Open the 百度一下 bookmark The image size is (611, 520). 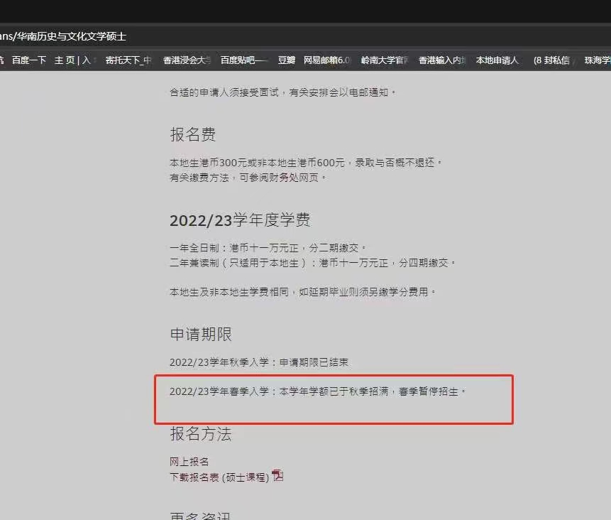(29, 60)
